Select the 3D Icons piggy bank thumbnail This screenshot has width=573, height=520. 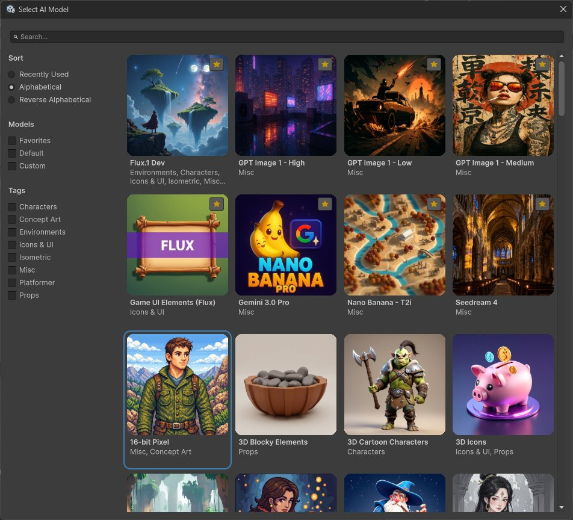503,385
